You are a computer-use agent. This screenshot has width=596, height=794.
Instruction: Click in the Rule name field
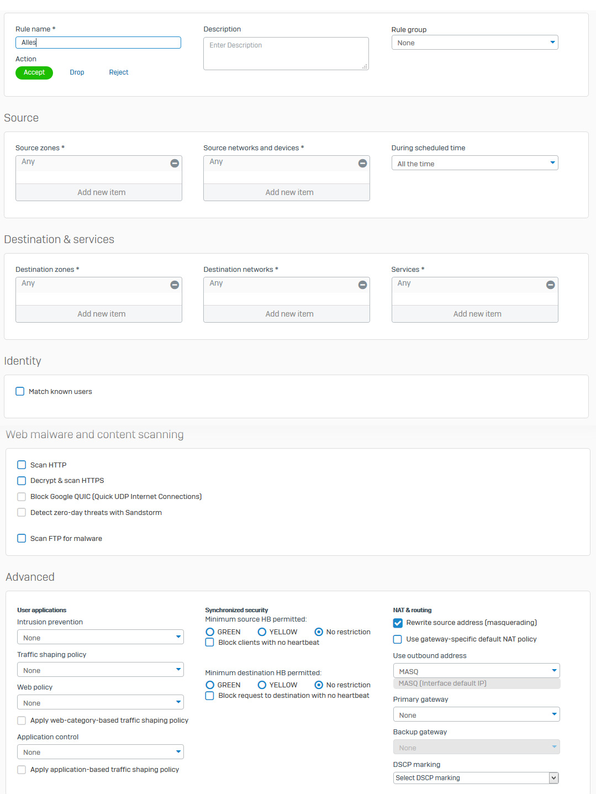coord(98,43)
